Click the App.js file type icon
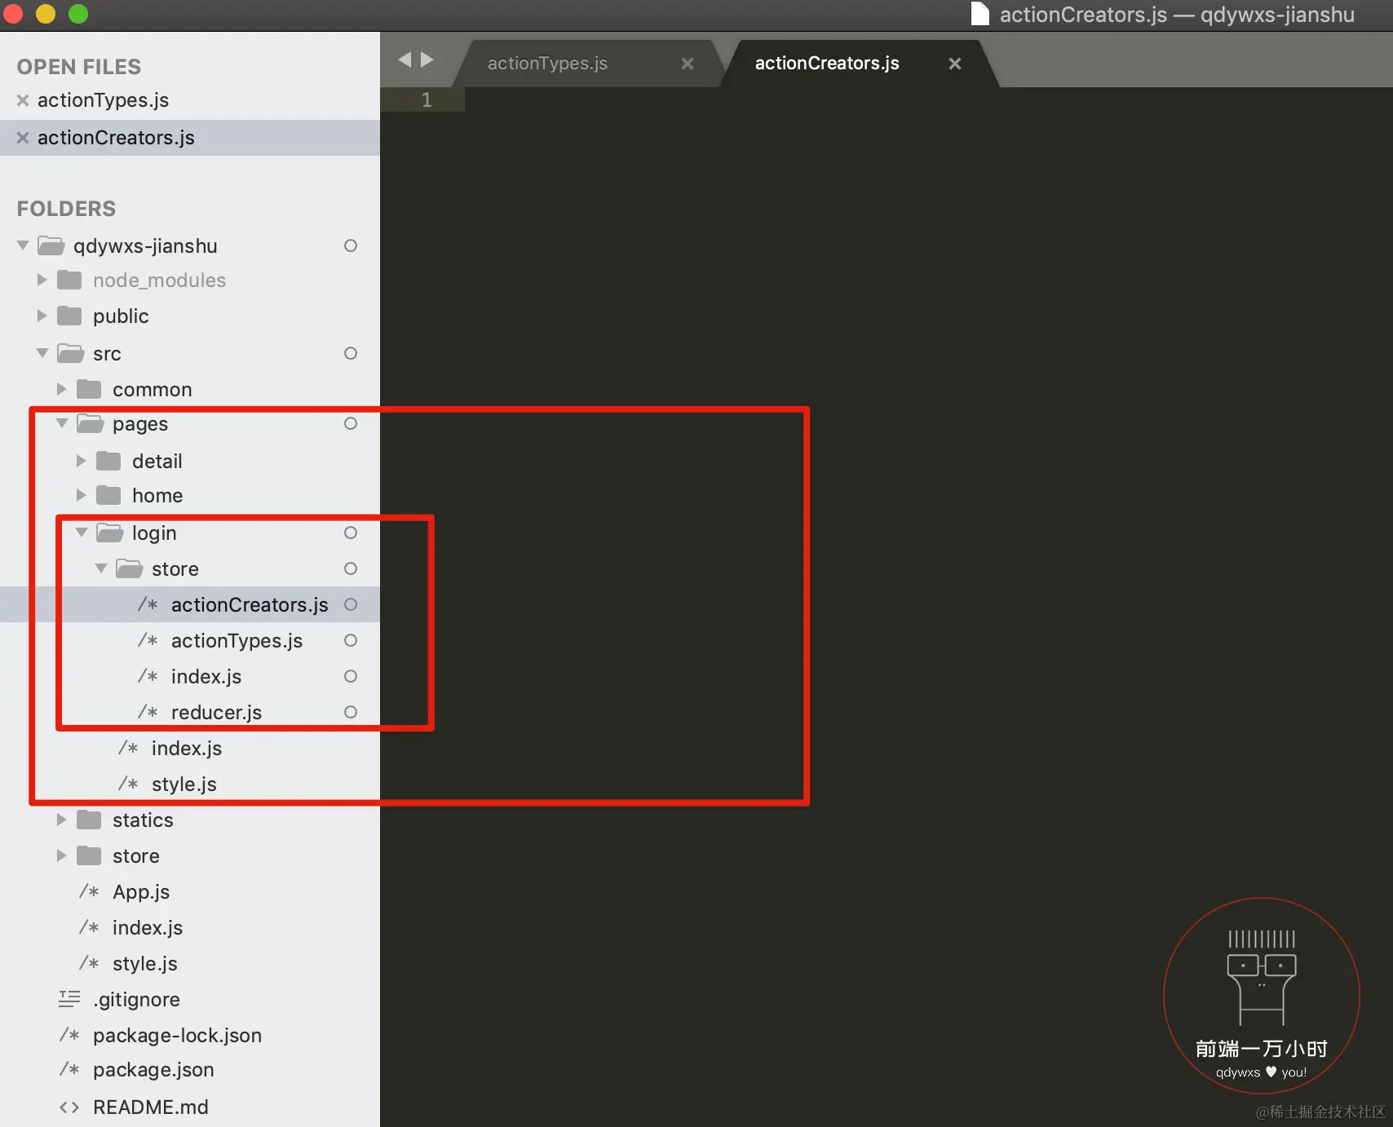Image resolution: width=1393 pixels, height=1127 pixels. click(89, 891)
